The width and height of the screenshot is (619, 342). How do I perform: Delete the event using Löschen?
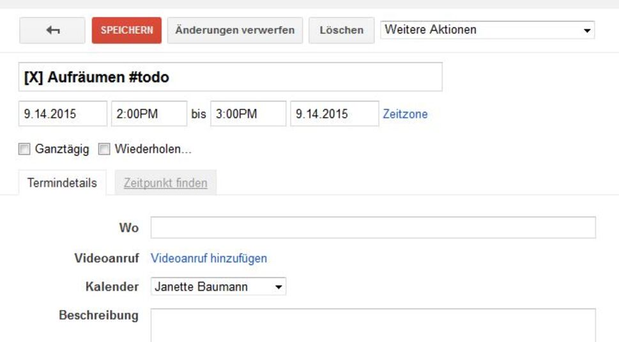(x=341, y=30)
